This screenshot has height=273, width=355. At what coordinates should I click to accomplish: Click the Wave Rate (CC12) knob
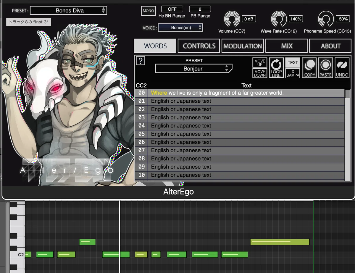click(x=279, y=20)
